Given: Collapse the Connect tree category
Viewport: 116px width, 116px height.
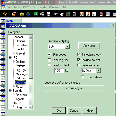Looking at the screenshot, I should 10,37.
